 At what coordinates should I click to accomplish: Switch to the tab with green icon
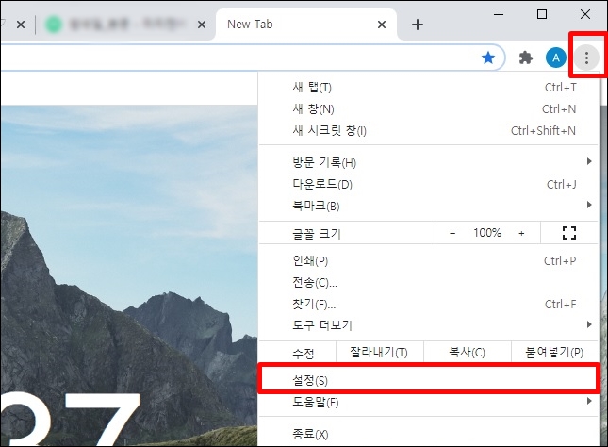124,25
